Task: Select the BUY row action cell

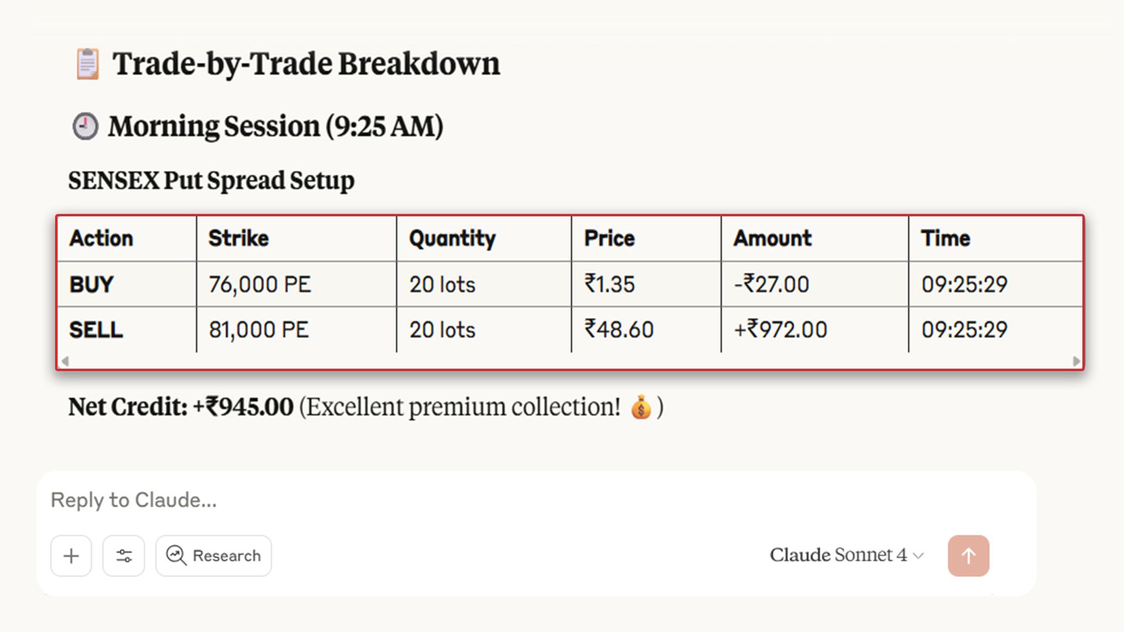Action: click(x=91, y=285)
